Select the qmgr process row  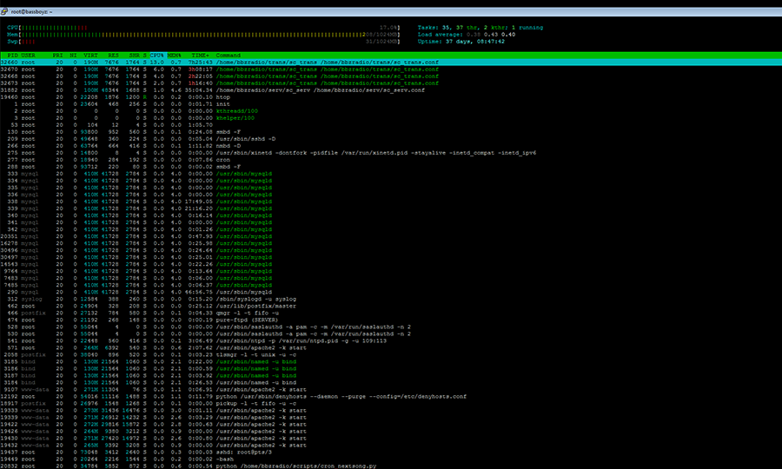pos(391,313)
